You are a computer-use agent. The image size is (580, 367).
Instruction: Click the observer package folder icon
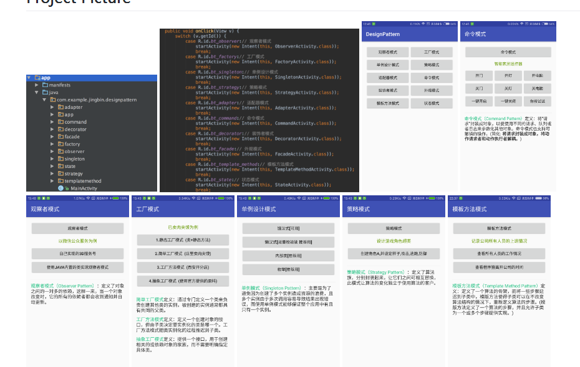[x=60, y=151]
